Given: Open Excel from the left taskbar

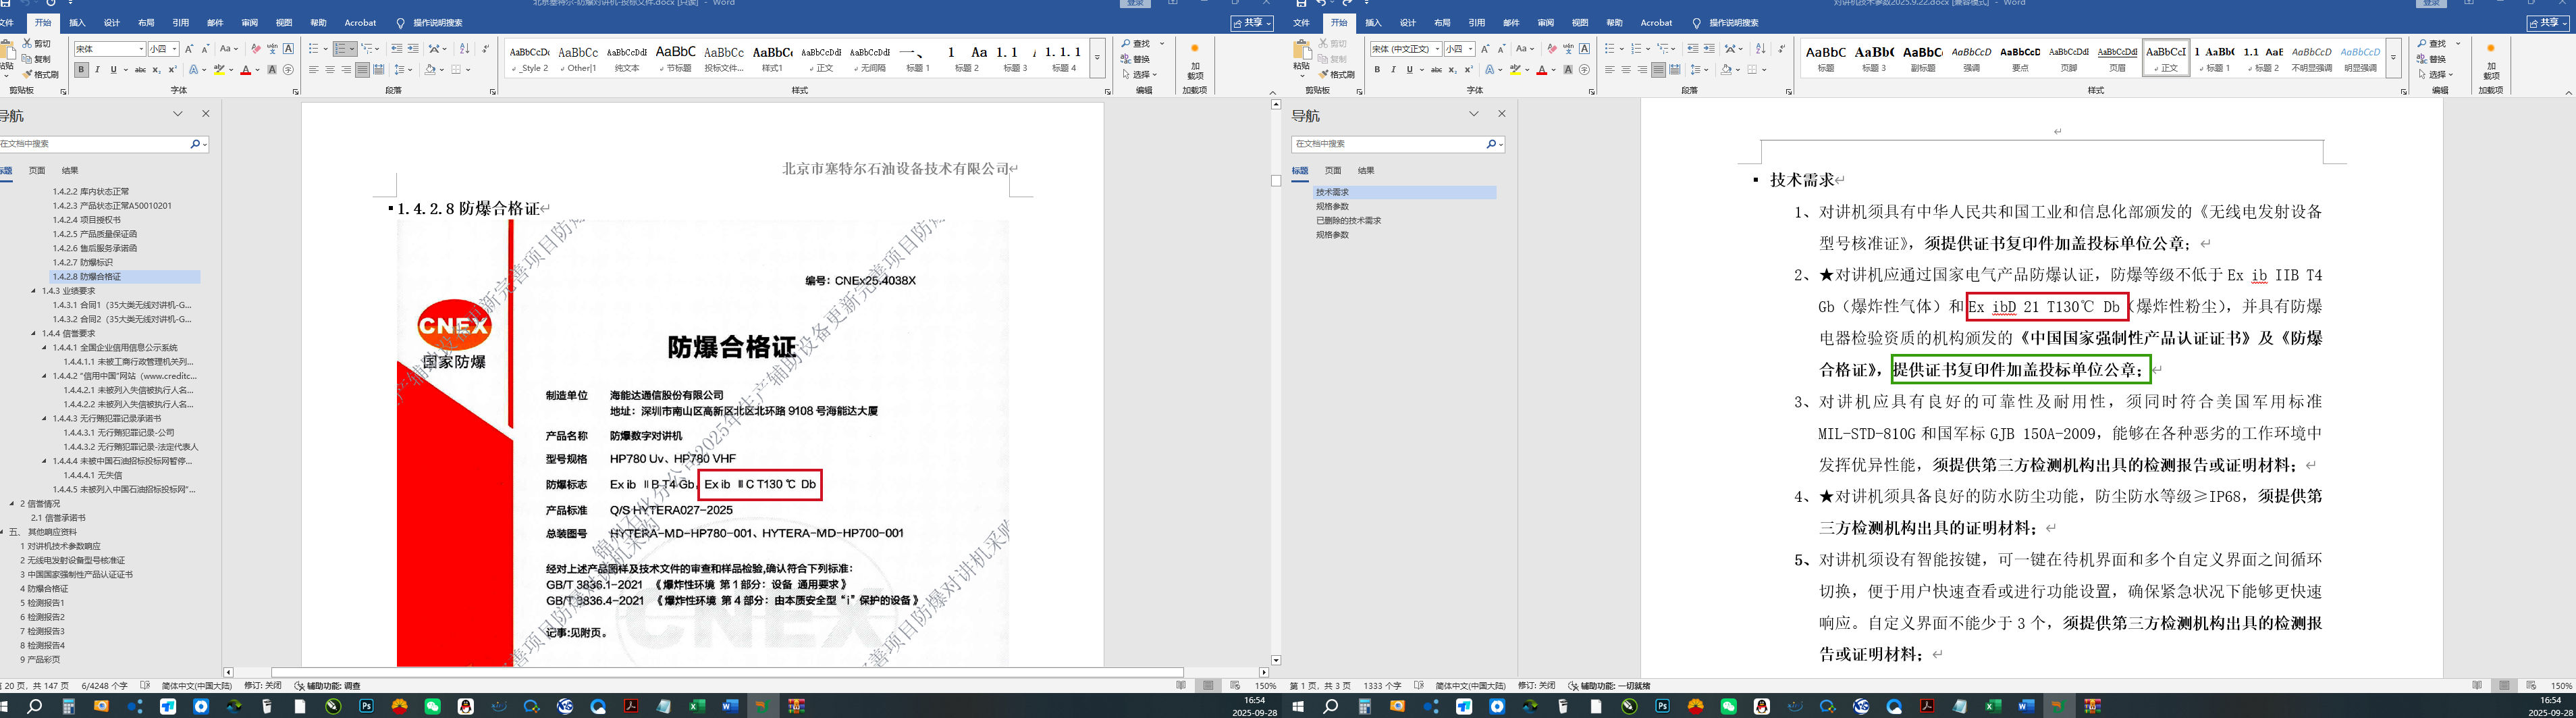Looking at the screenshot, I should point(697,706).
